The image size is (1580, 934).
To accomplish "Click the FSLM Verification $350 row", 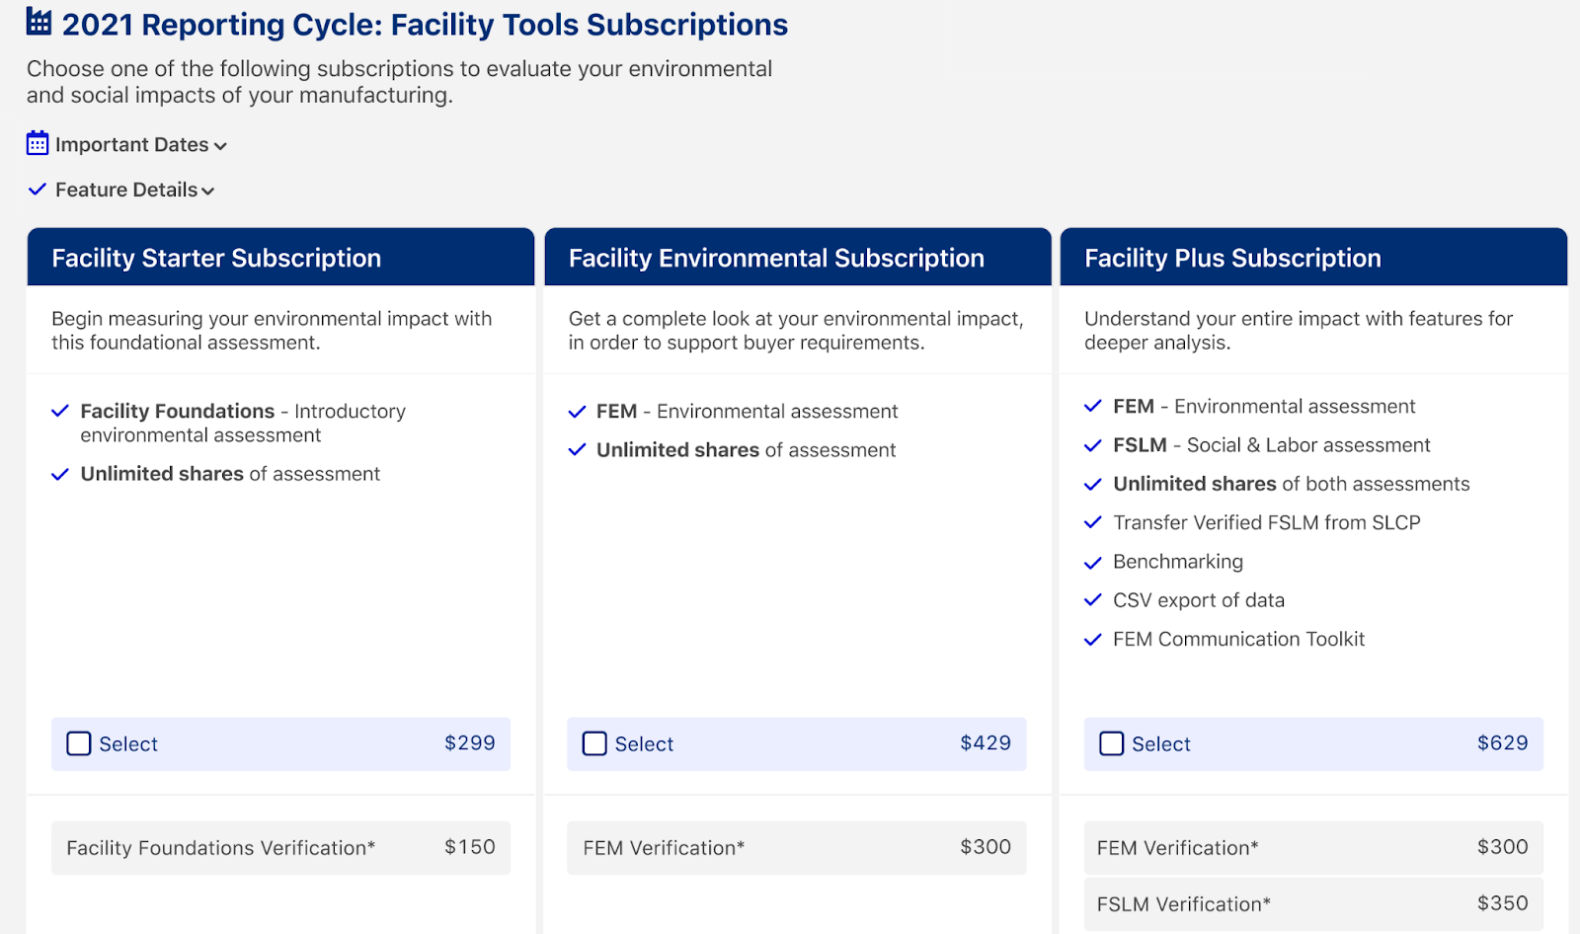I will pos(1313,903).
